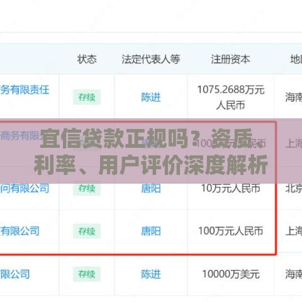Open legal representative 陈进 in 1075.2688万元 row
The width and height of the screenshot is (302, 302).
point(151,97)
